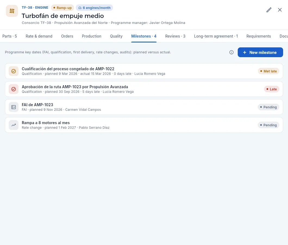
Task: Open the "Rampa a 8 motores al mes" milestone
Action: click(144, 125)
